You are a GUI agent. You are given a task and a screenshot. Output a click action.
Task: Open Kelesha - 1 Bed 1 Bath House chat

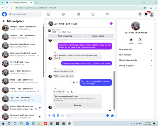click(x=21, y=117)
